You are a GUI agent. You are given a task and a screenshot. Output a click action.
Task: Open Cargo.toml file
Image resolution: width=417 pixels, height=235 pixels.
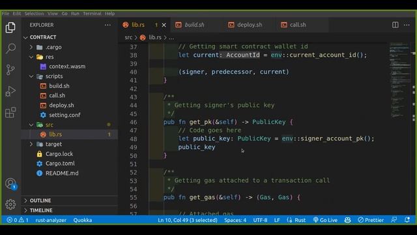(x=60, y=164)
